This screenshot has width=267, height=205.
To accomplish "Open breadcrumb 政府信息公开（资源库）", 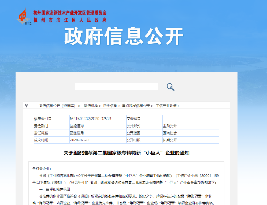I will click(57, 106).
